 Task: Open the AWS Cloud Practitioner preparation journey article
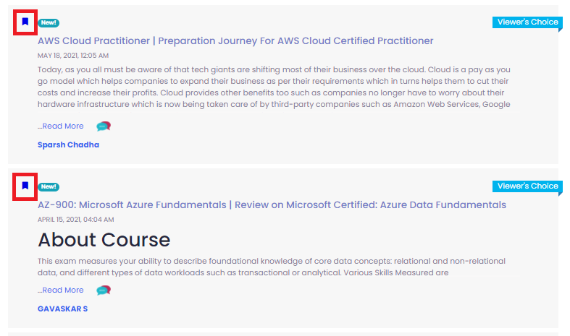click(235, 40)
